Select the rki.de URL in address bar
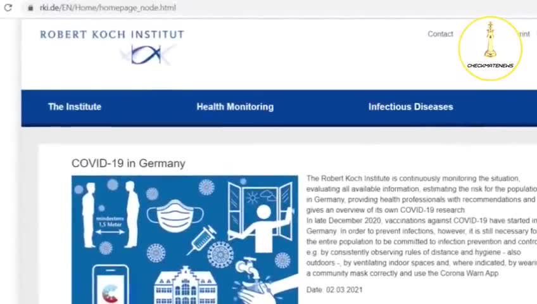Screen dimensions: 537x304 [108, 8]
